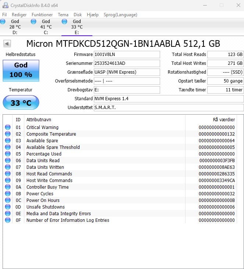The width and height of the screenshot is (244, 269).
Task: Select the Power On Hours attribute name
Action: pyautogui.click(x=43, y=200)
